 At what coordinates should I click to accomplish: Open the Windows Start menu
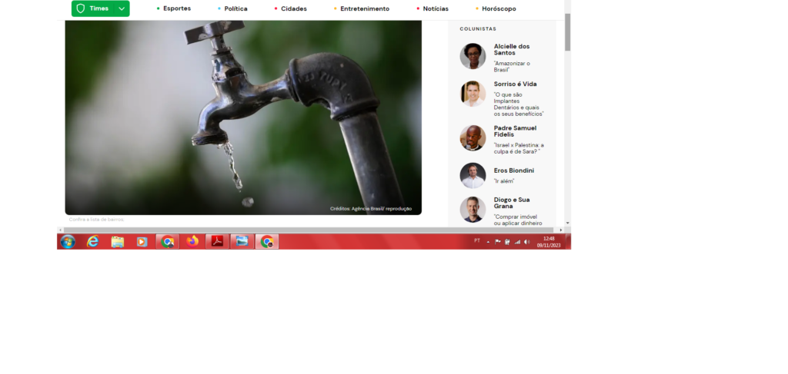coord(68,242)
